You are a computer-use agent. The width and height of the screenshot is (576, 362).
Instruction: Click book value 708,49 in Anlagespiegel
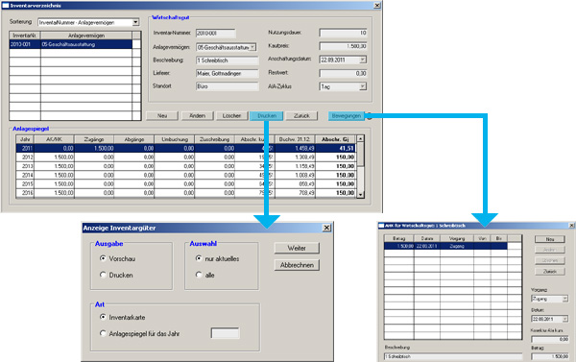click(x=295, y=193)
